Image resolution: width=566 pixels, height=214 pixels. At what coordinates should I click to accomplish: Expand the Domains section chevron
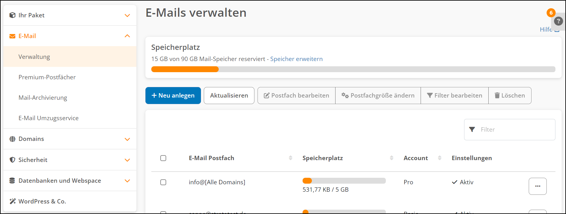(127, 139)
